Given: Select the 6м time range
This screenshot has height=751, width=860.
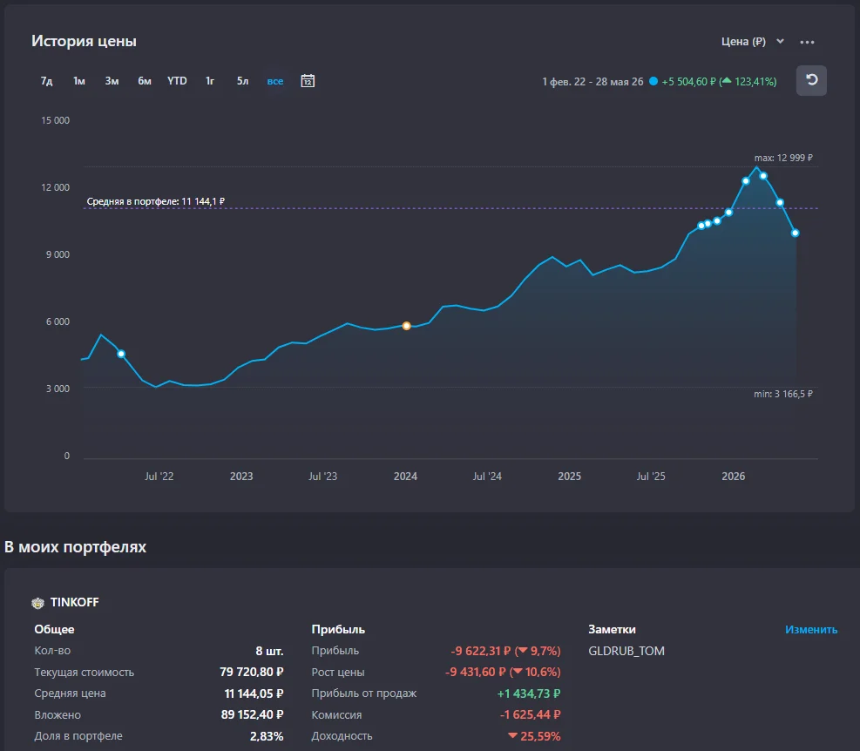Looking at the screenshot, I should click(145, 81).
